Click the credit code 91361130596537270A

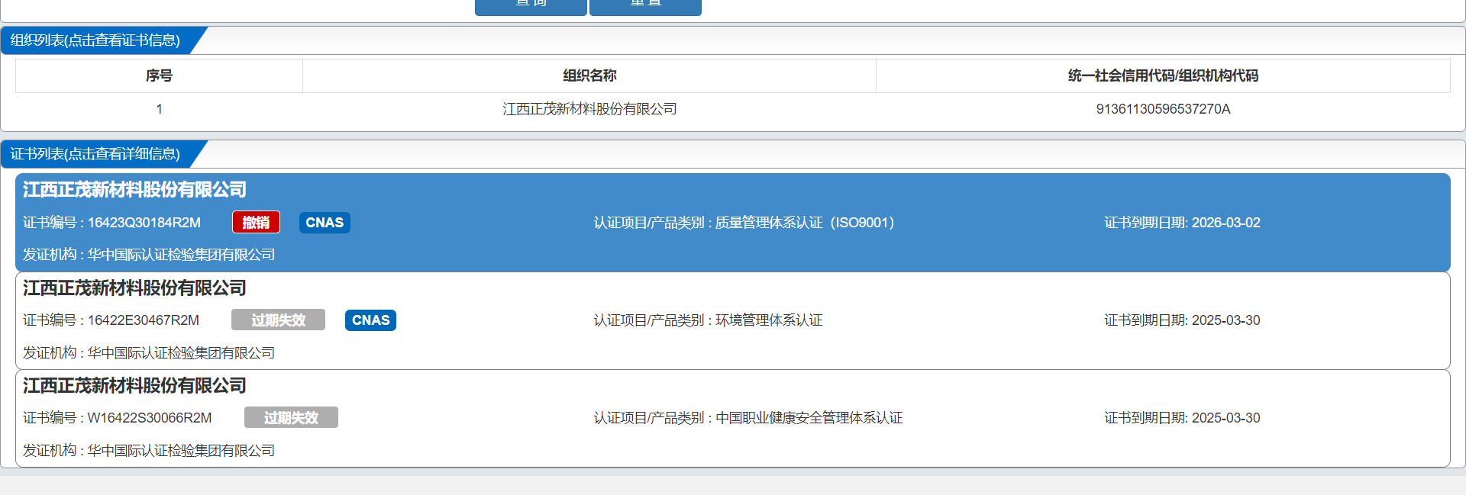1163,109
